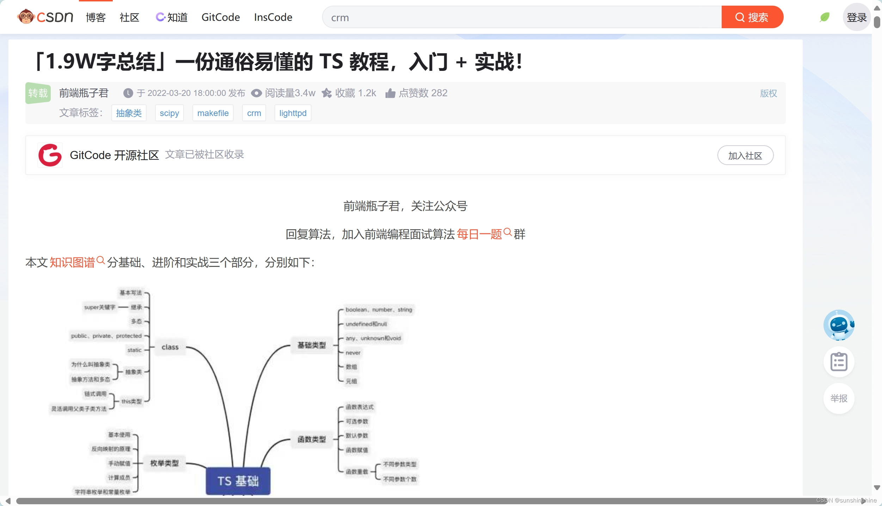Click the vertical scrollbar down arrow

tap(877, 488)
